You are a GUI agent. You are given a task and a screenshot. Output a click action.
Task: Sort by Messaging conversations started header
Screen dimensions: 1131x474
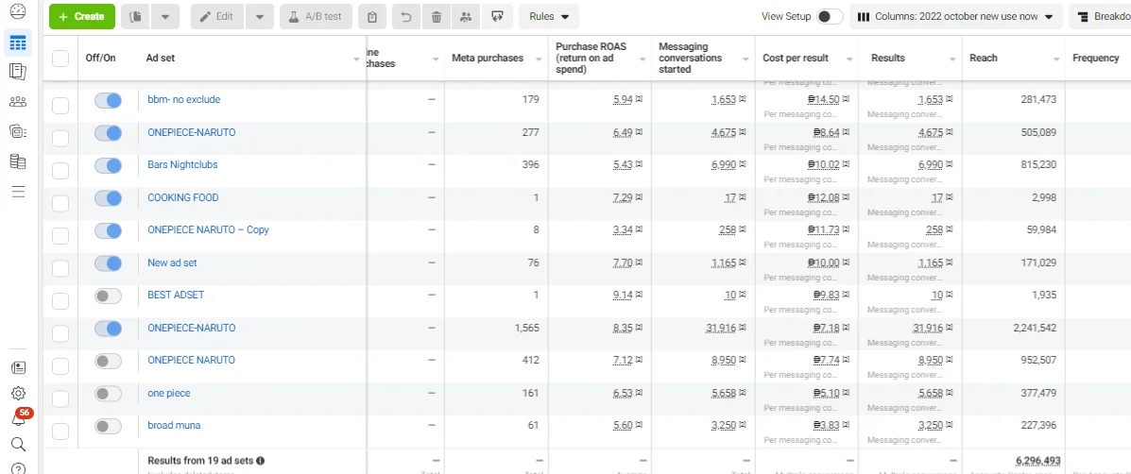pos(683,59)
